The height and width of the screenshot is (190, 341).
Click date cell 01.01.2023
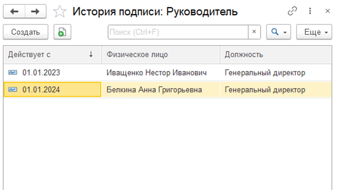pos(41,73)
